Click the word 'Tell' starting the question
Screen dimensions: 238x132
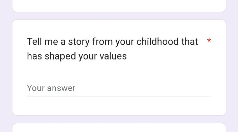[34, 42]
